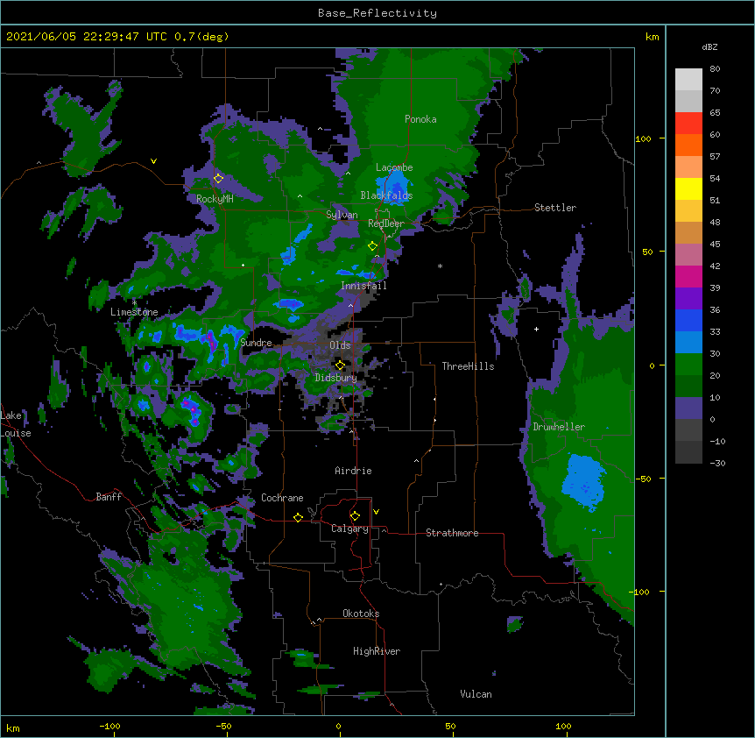Select the yellow diamond marker between Olds and Didsbury
Screen dimensions: 755x738
(340, 365)
